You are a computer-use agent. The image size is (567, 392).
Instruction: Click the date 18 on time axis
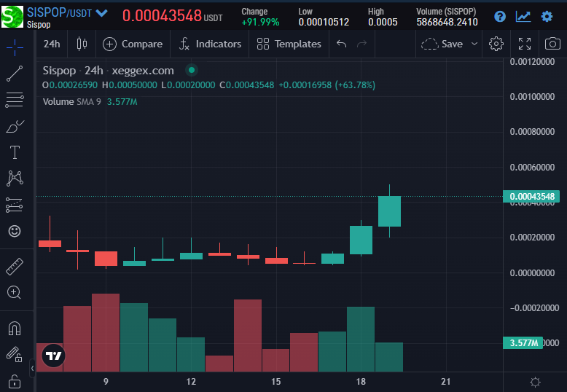tap(361, 382)
